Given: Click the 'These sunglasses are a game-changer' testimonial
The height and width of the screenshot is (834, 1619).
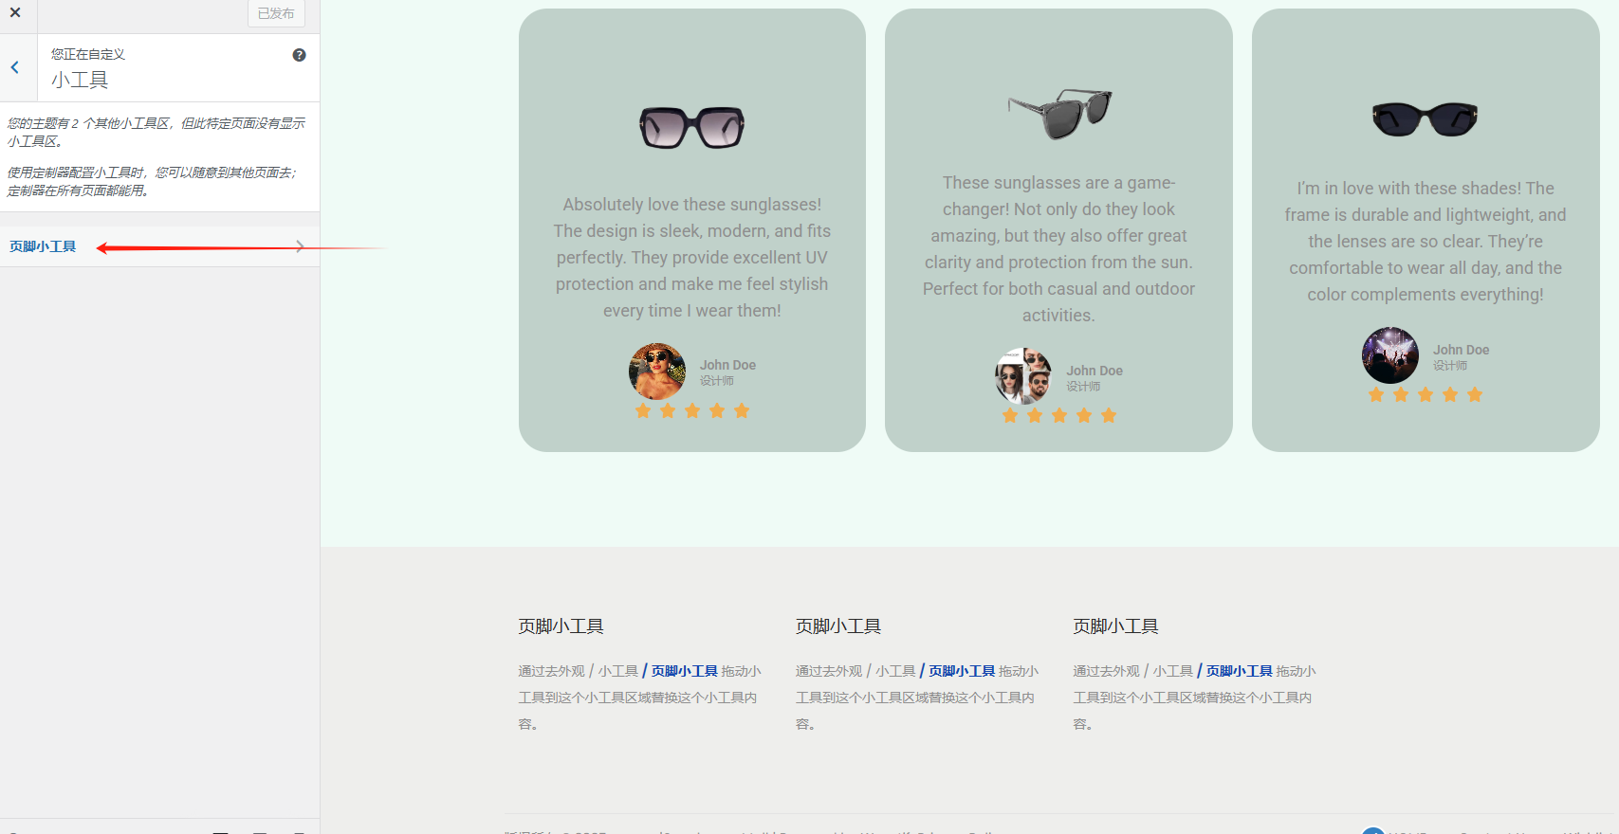Looking at the screenshot, I should coord(1058,249).
